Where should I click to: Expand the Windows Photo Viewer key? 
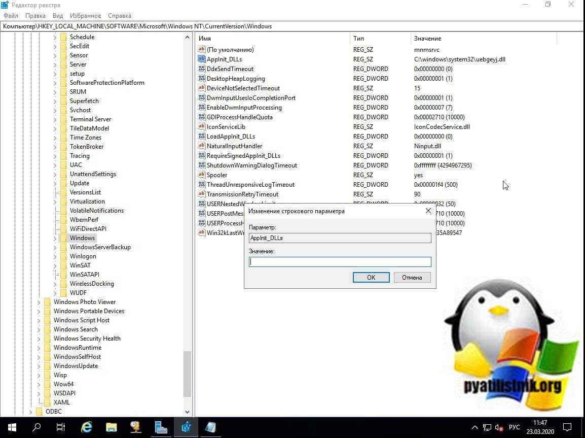pos(39,302)
